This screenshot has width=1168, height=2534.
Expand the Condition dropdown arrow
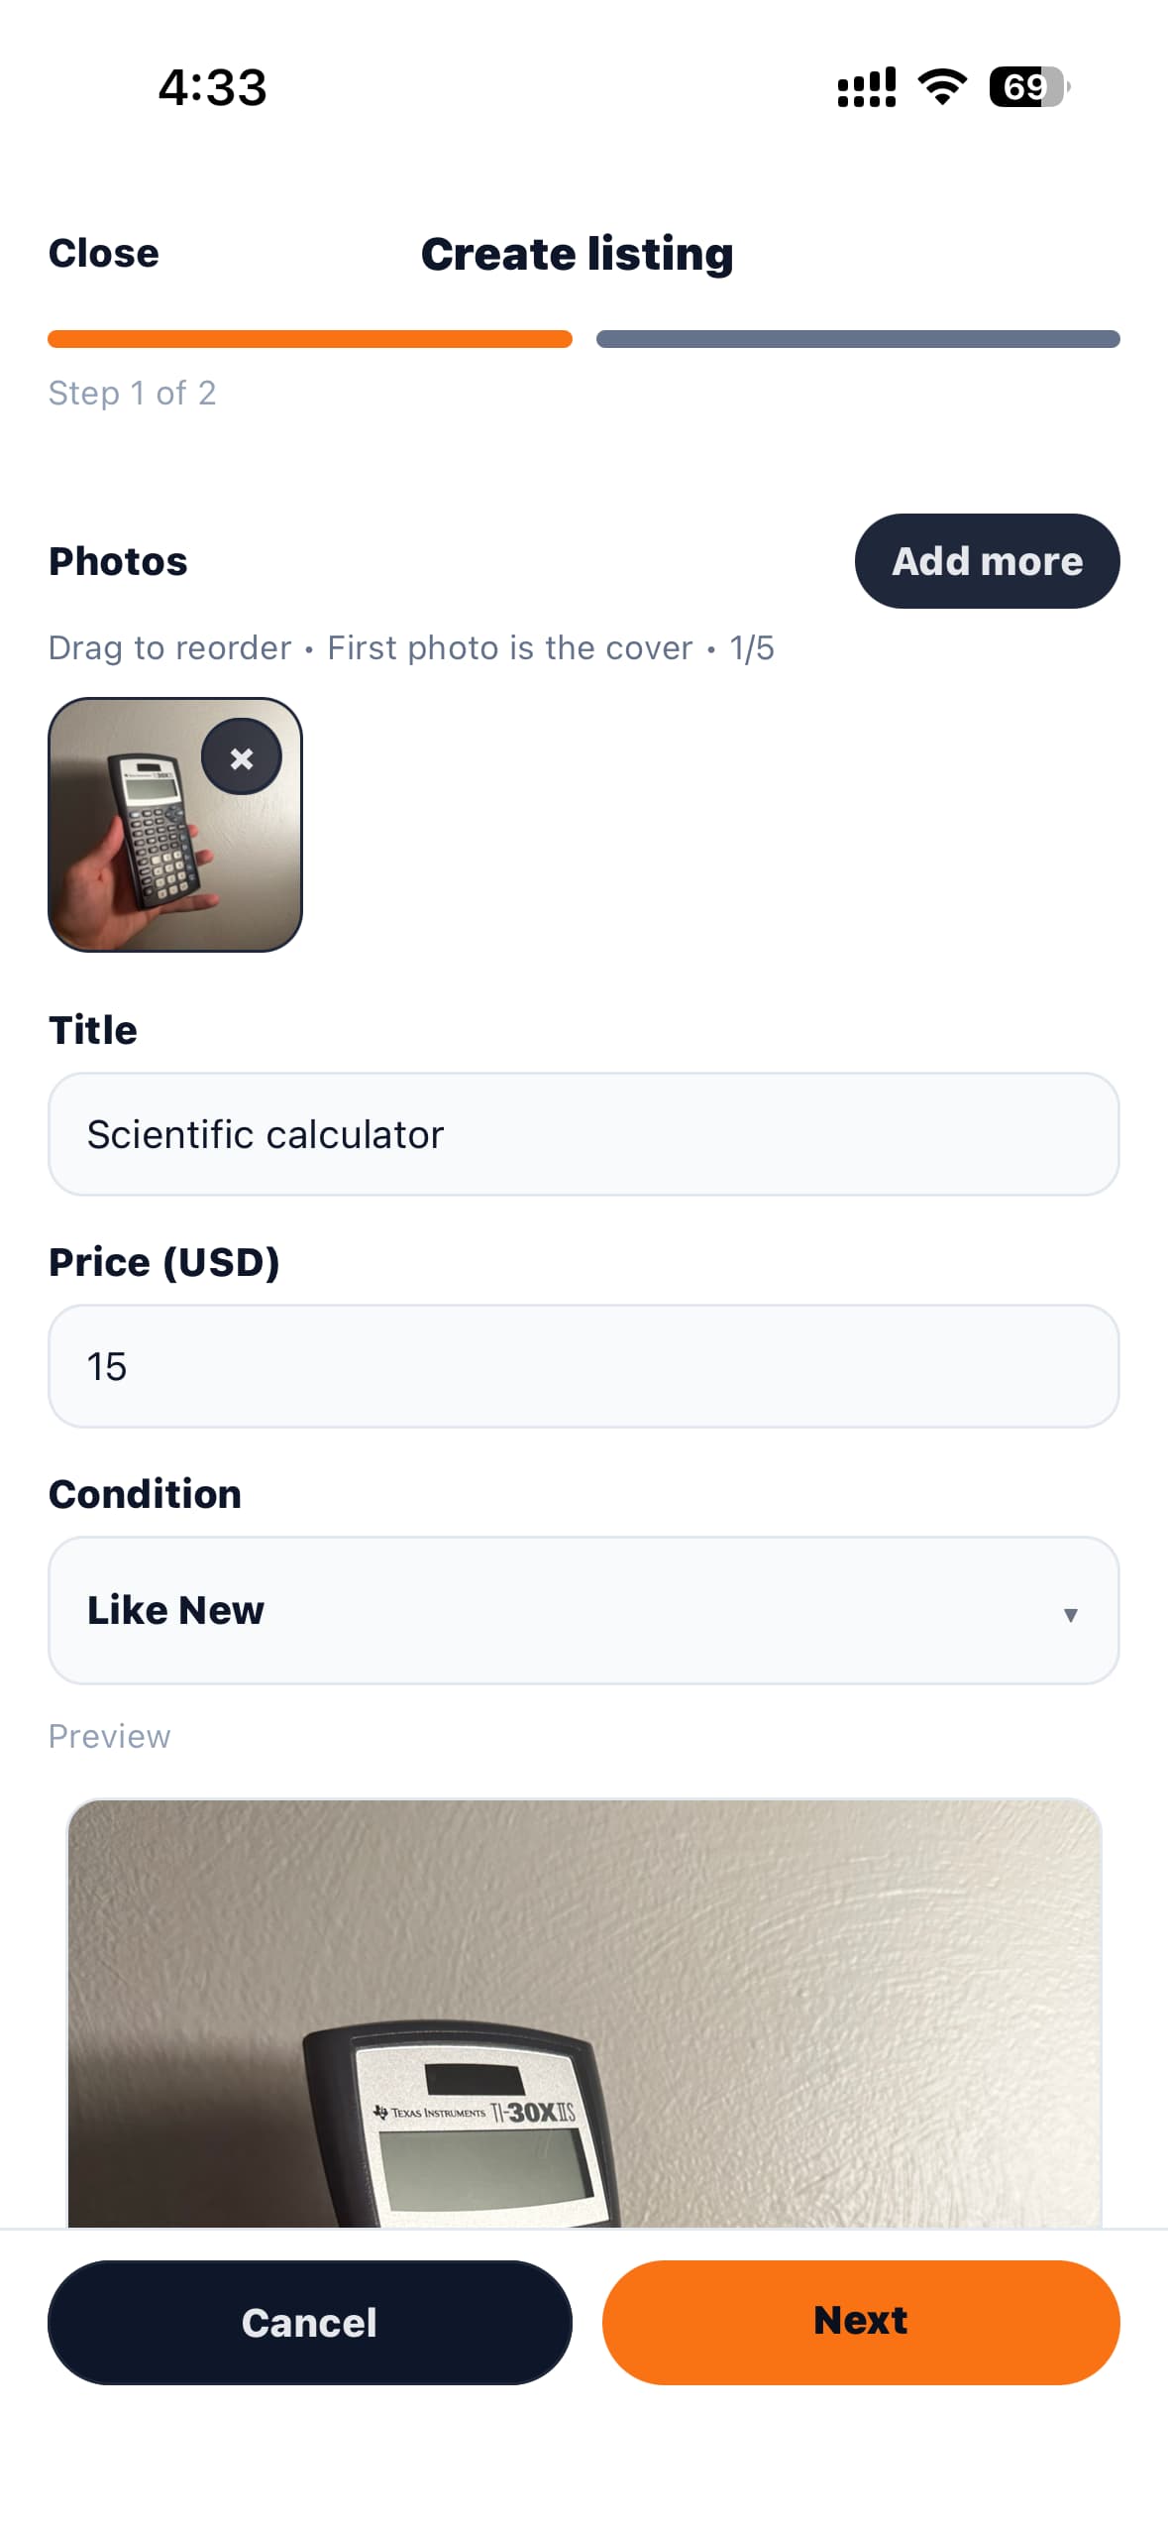(1070, 1614)
